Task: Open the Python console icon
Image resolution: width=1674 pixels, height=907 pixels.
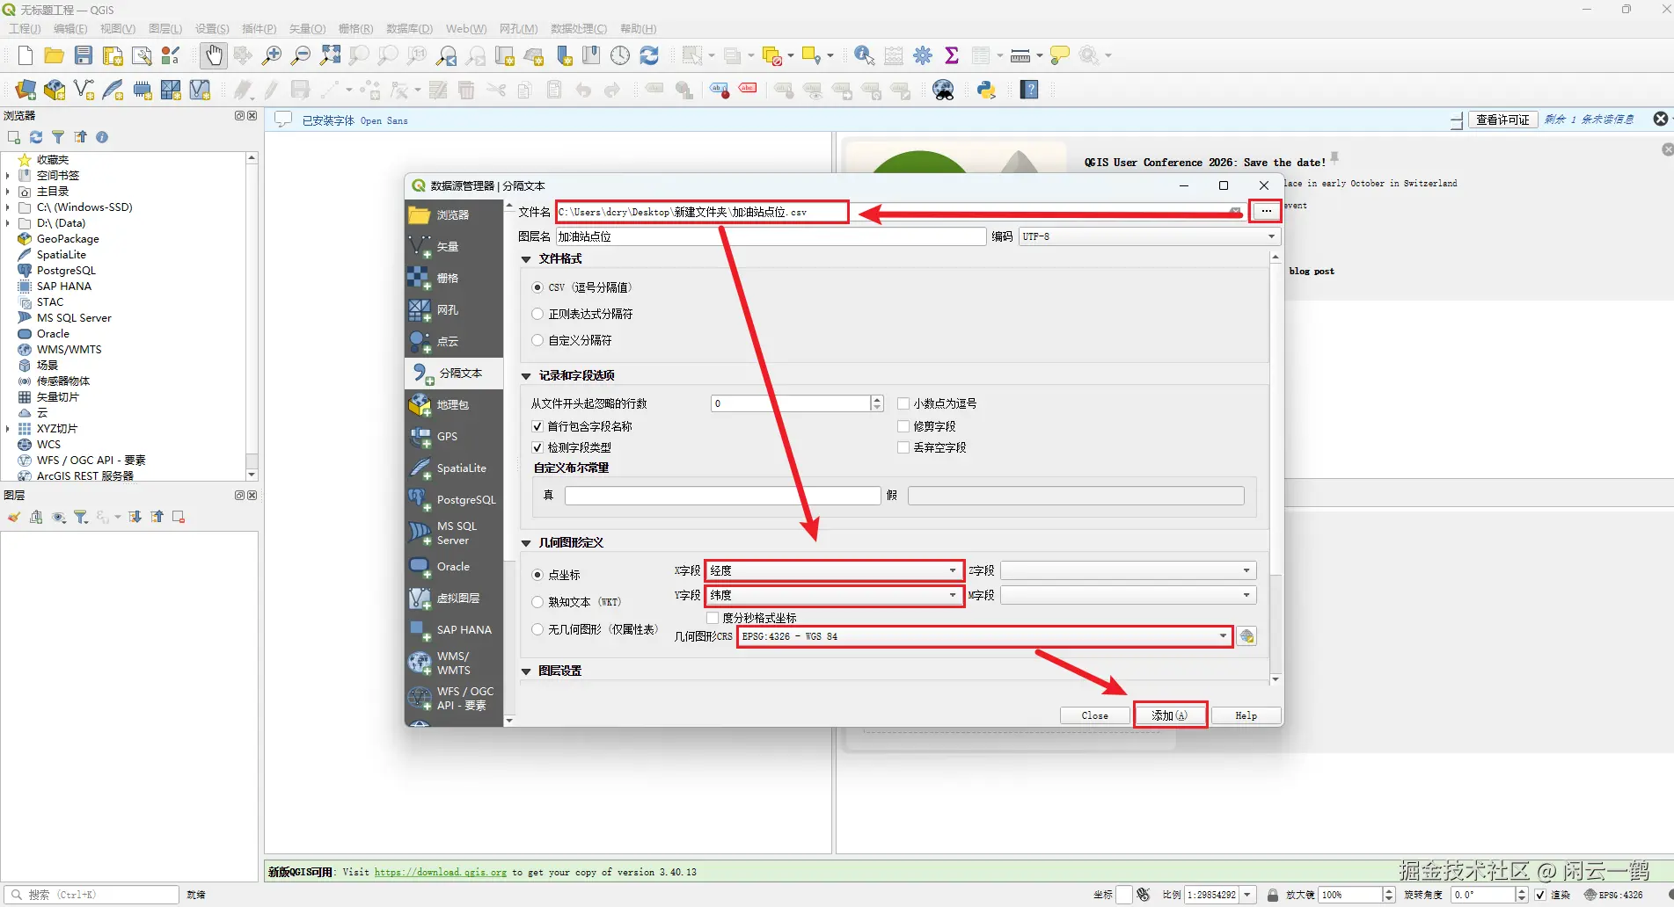Action: (986, 90)
